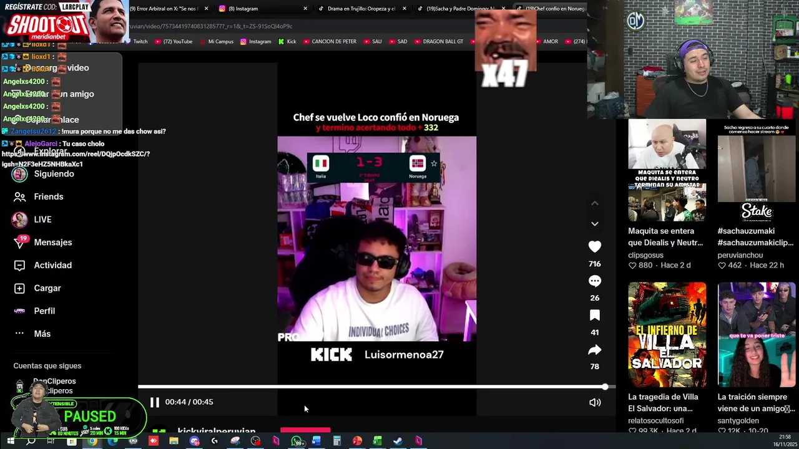Open the 'Maquita se entera' video thumbnail
This screenshot has height=449, width=799.
click(x=667, y=170)
